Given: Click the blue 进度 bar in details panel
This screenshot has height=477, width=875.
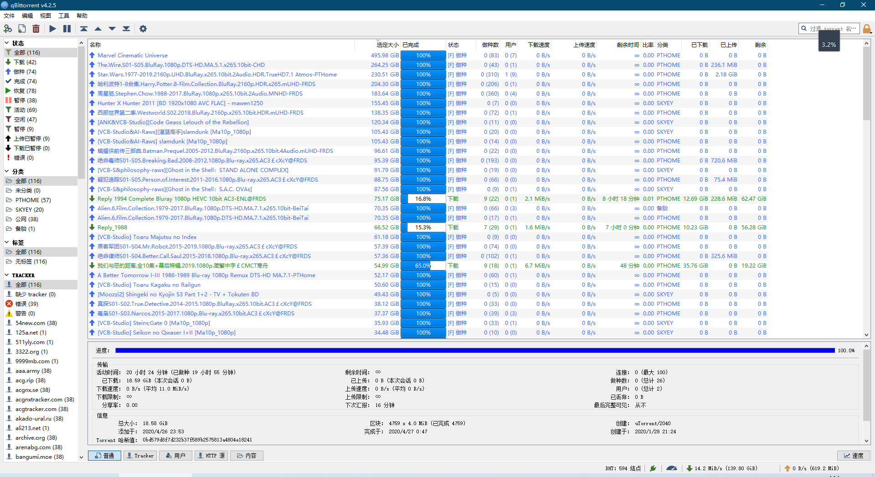Looking at the screenshot, I should point(475,350).
